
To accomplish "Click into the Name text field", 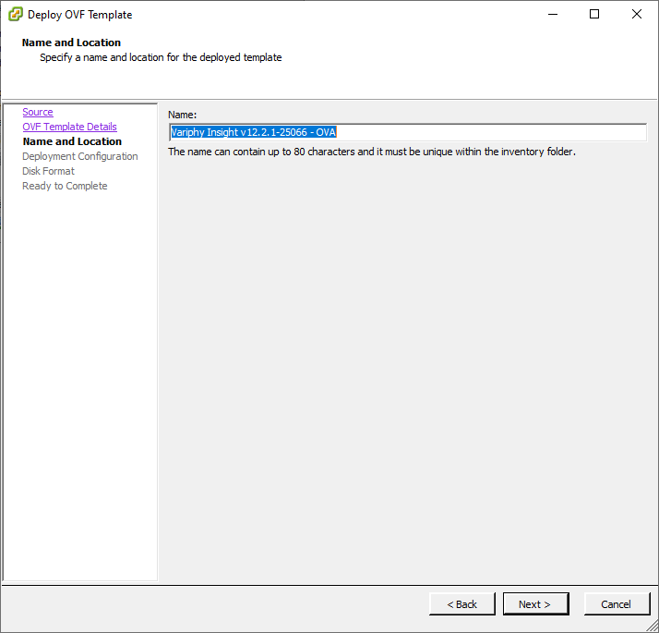I will [408, 132].
